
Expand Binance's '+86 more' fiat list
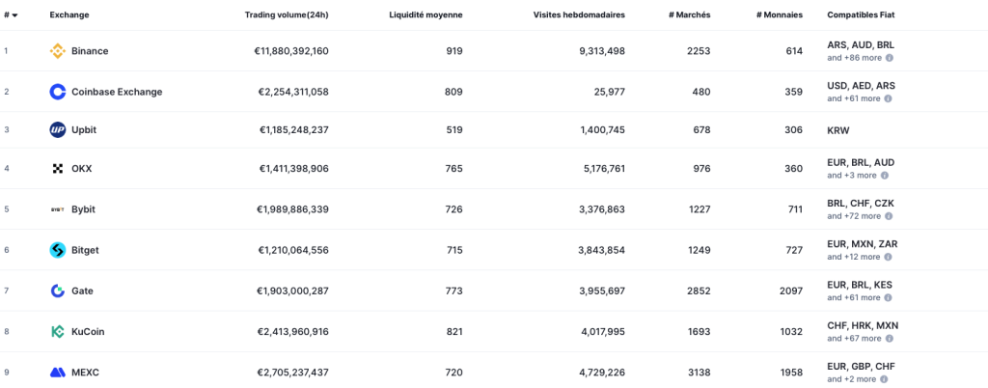click(853, 58)
